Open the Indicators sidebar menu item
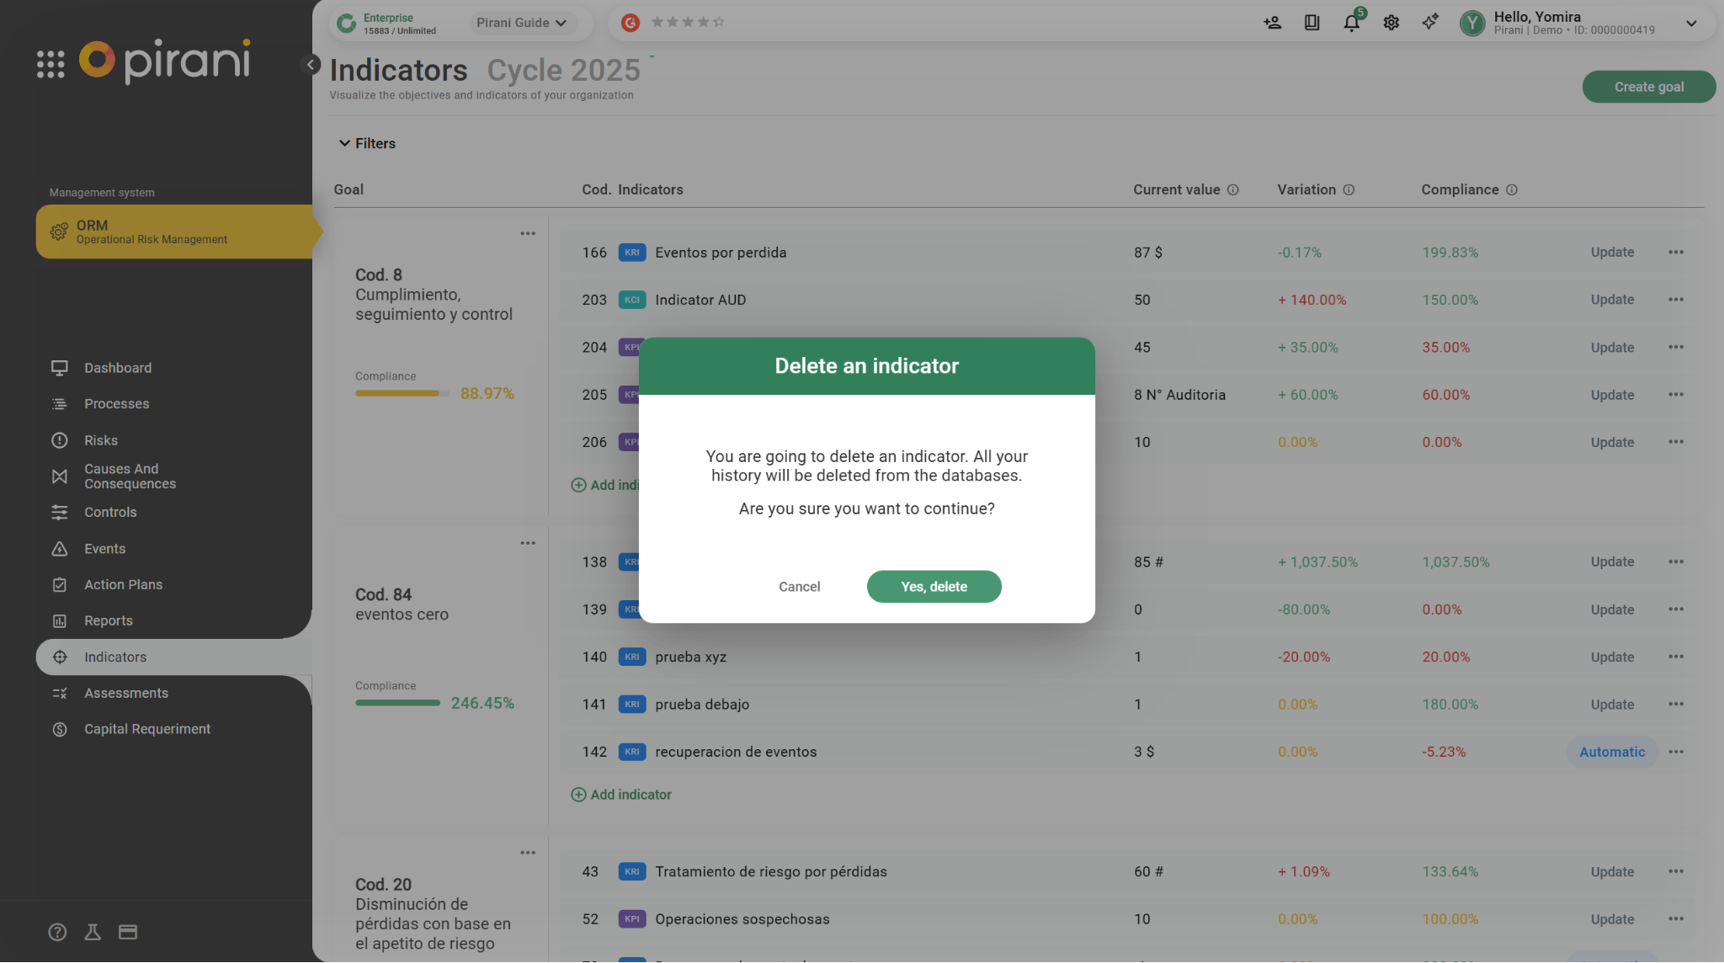The image size is (1724, 963). [x=115, y=657]
